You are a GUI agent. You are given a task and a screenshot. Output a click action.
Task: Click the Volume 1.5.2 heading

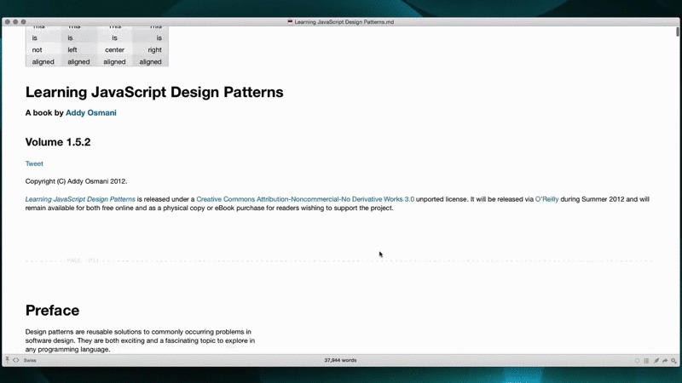pyautogui.click(x=58, y=142)
